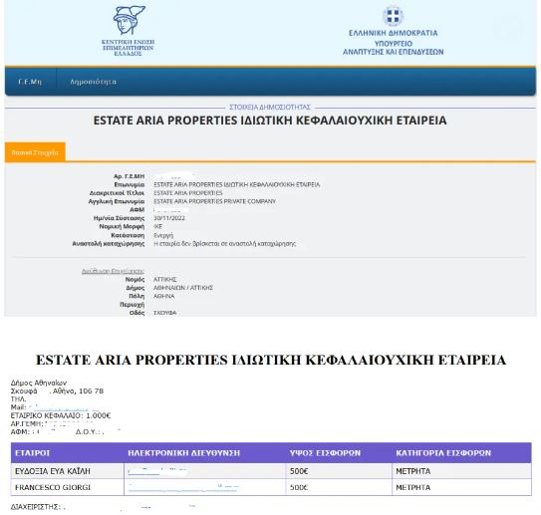
Task: Open the Δημοσιότητα menu item
Action: [x=94, y=82]
